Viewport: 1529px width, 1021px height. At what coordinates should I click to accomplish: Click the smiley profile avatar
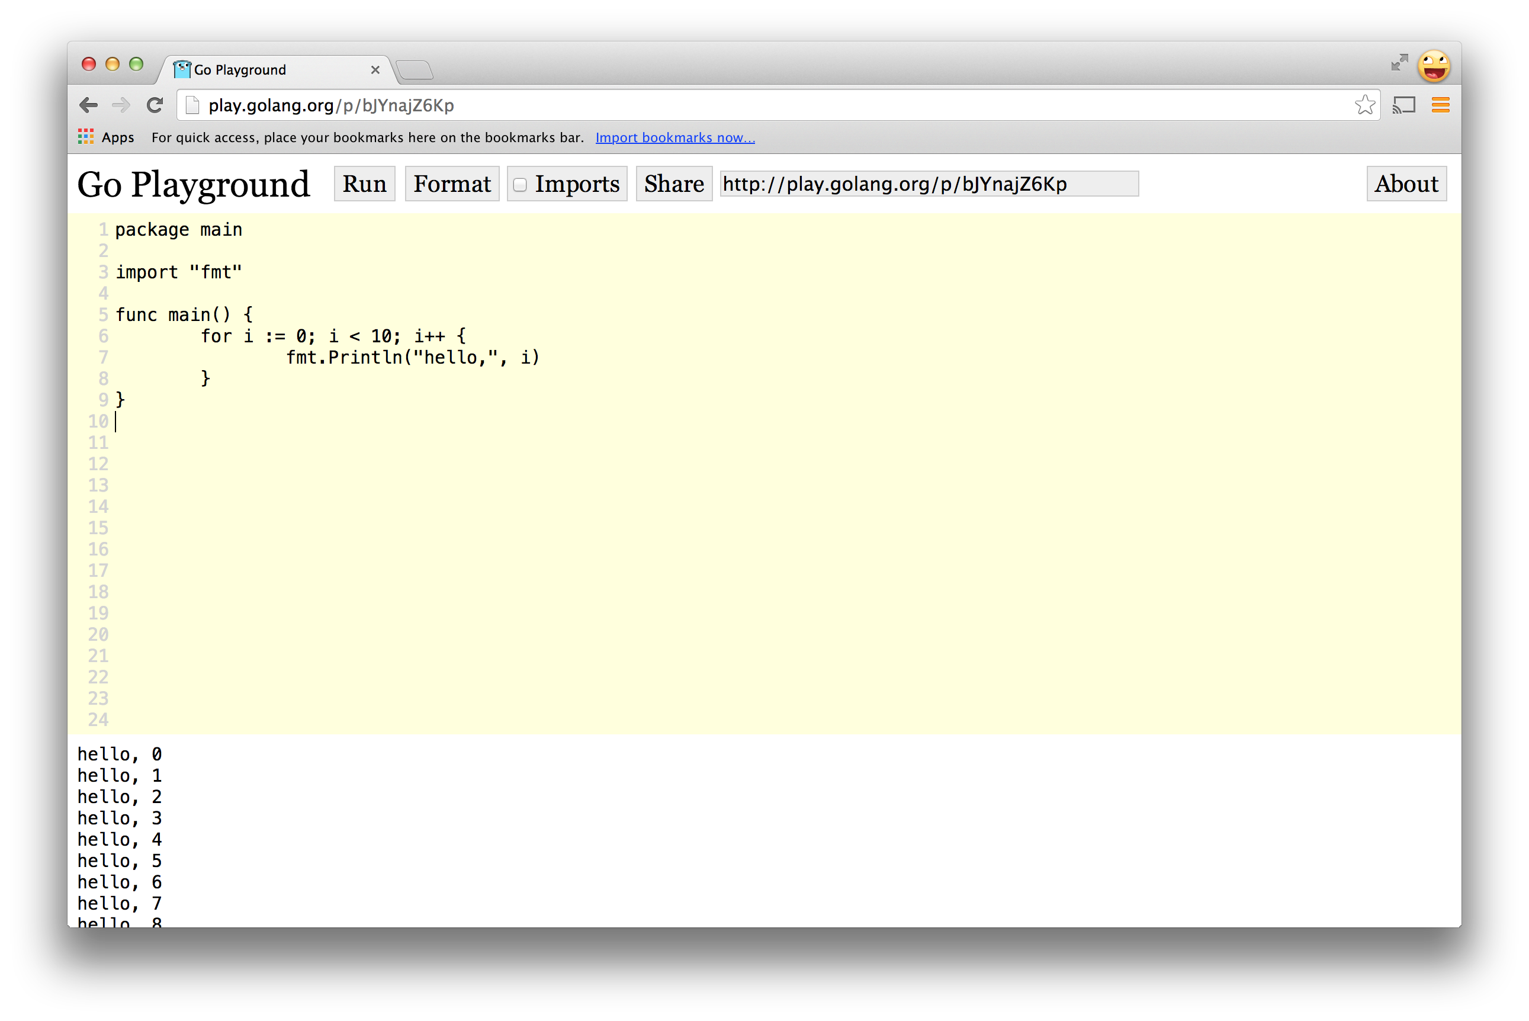point(1434,66)
